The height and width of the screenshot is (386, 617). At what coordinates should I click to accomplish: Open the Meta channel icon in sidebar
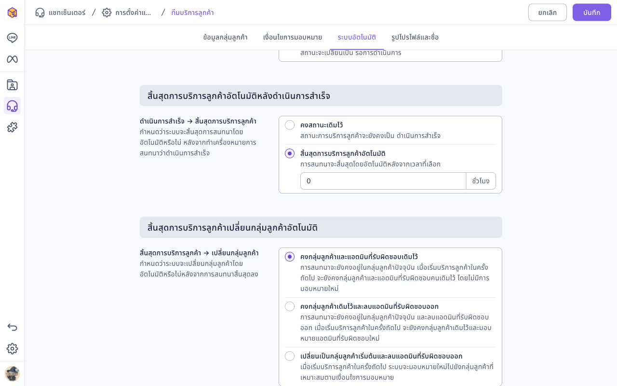point(12,59)
